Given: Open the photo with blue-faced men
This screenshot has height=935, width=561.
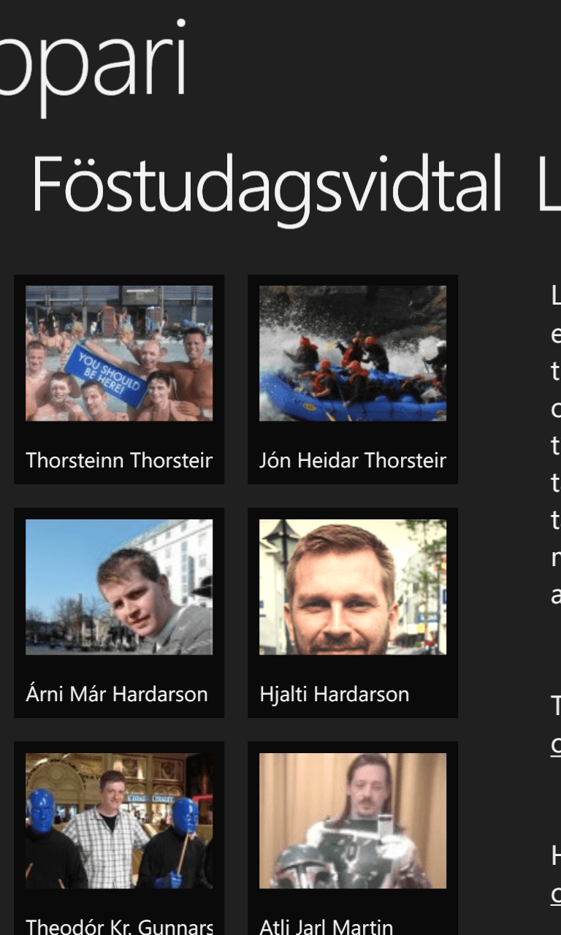Looking at the screenshot, I should [x=119, y=820].
